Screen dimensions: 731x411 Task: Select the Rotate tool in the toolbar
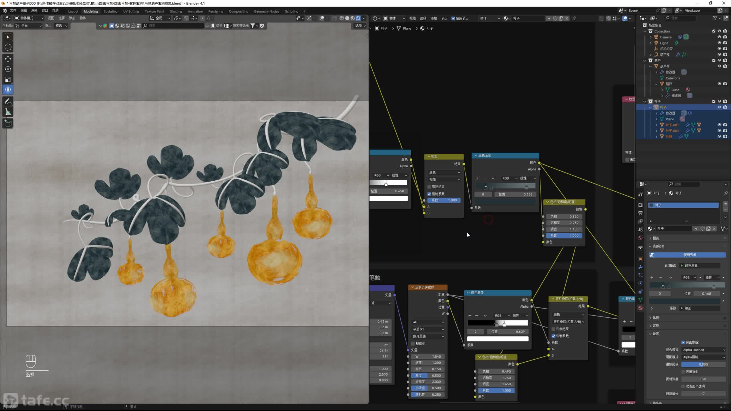(x=8, y=69)
